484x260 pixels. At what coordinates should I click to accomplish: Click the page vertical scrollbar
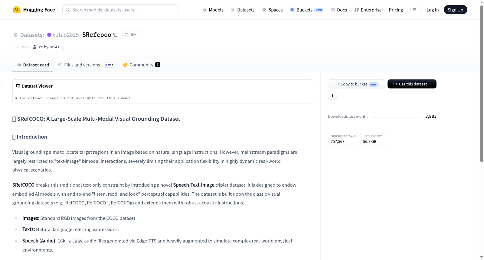482,84
